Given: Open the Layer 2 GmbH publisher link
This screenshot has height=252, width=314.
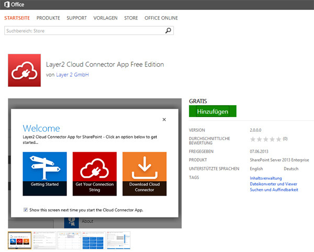Looking at the screenshot, I should click(72, 75).
